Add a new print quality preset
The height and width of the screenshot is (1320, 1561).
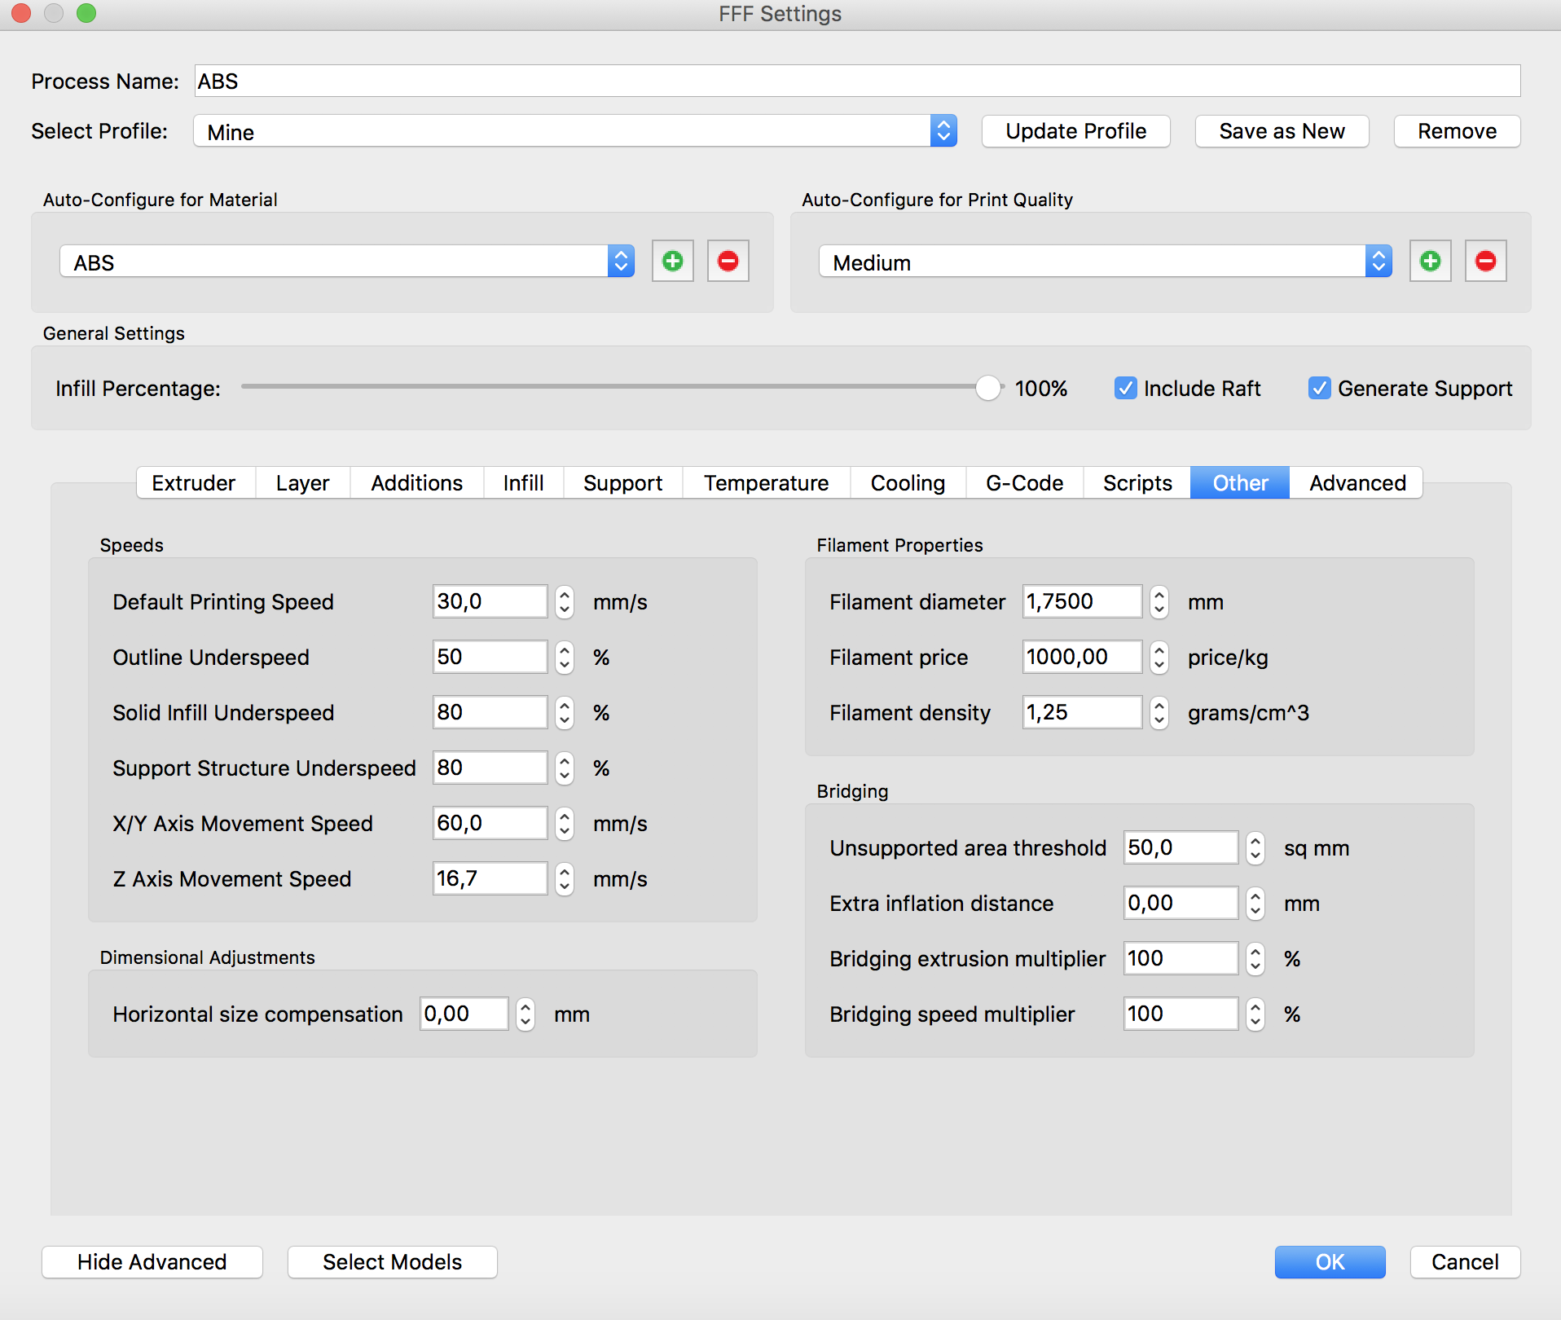[x=1430, y=262]
